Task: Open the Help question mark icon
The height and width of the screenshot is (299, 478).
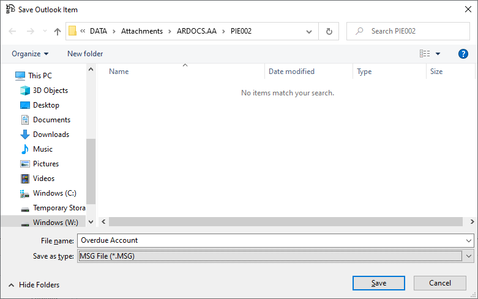Action: [463, 54]
